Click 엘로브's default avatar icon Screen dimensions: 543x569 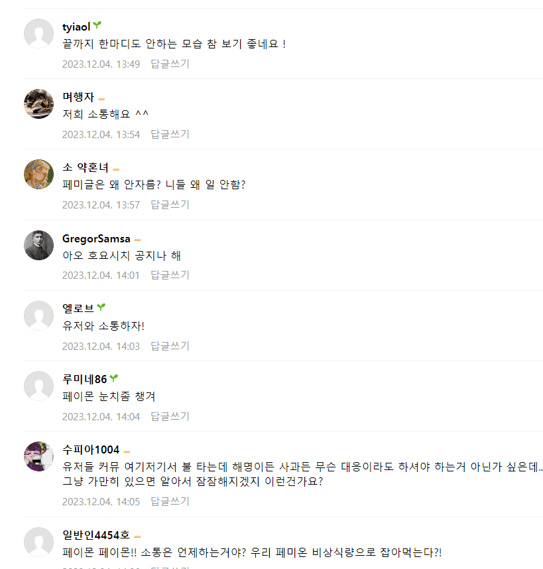click(x=38, y=315)
